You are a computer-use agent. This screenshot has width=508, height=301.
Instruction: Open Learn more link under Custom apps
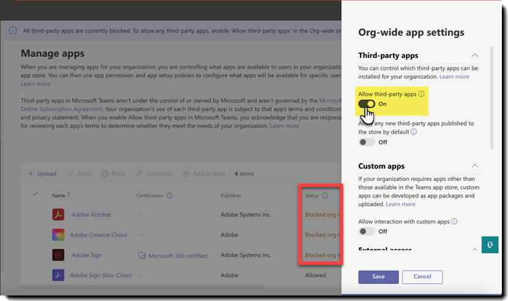point(400,204)
